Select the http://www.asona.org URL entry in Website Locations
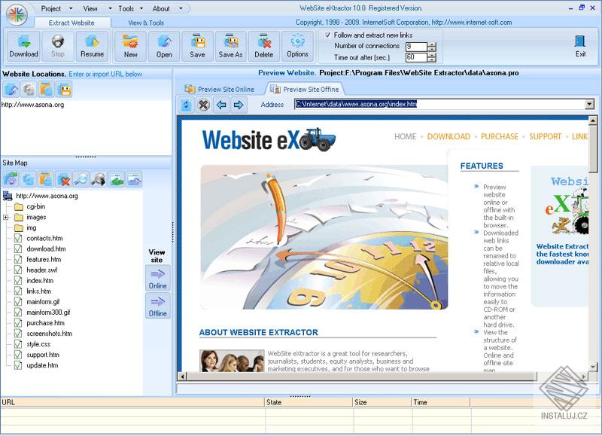This screenshot has height=436, width=602. [x=32, y=105]
